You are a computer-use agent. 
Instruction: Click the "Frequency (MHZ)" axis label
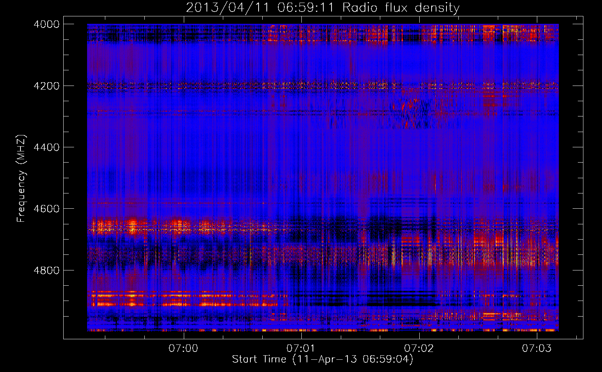[21, 179]
